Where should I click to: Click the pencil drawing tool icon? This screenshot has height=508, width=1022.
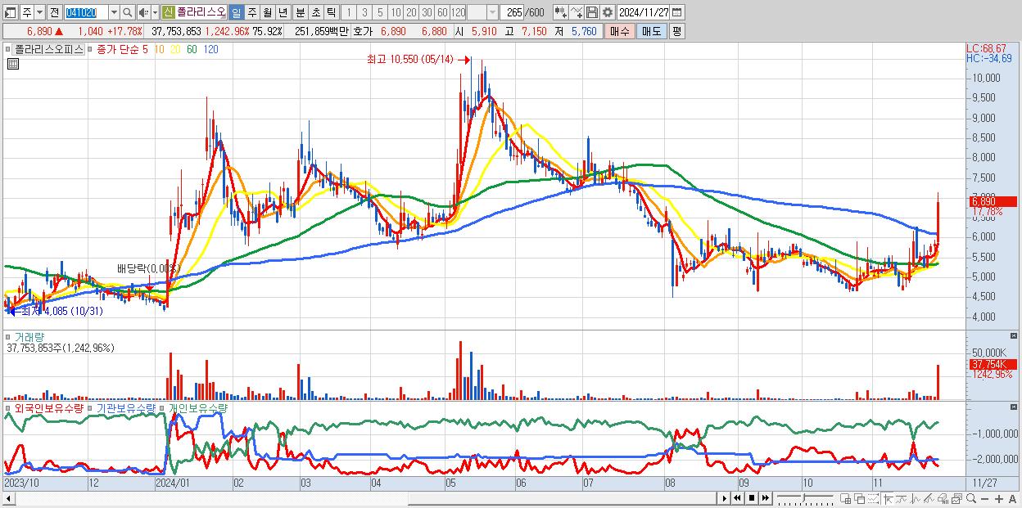(929, 499)
